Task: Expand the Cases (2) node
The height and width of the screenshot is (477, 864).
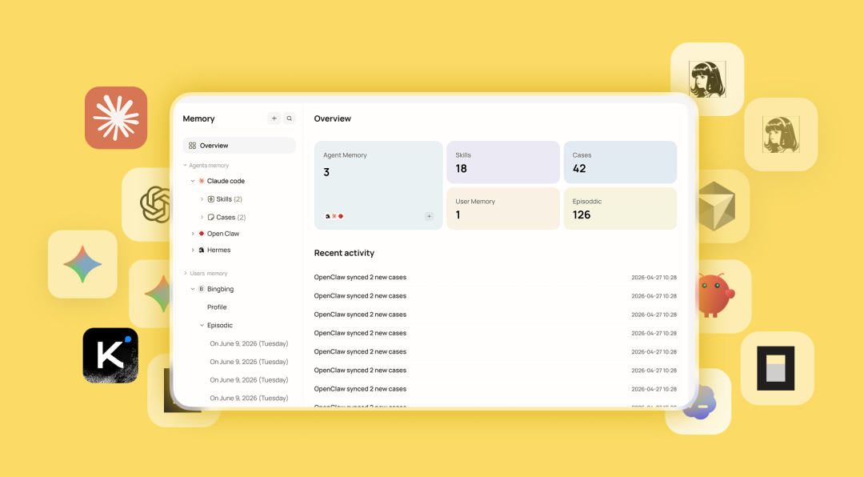Action: click(202, 217)
